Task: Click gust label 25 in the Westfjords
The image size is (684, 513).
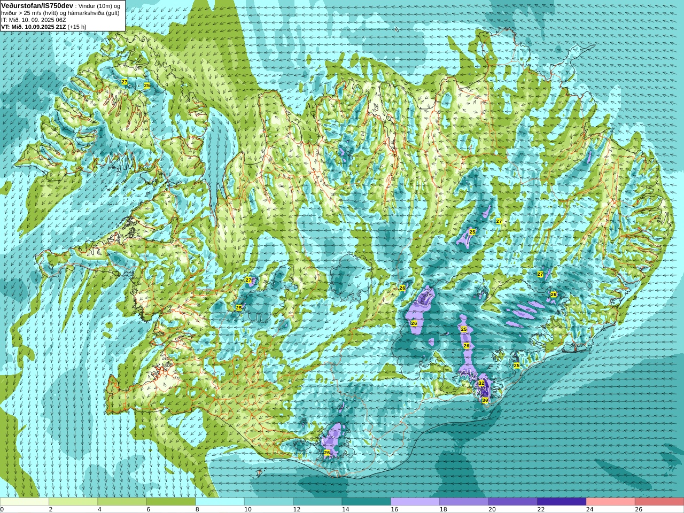Action: pos(147,85)
